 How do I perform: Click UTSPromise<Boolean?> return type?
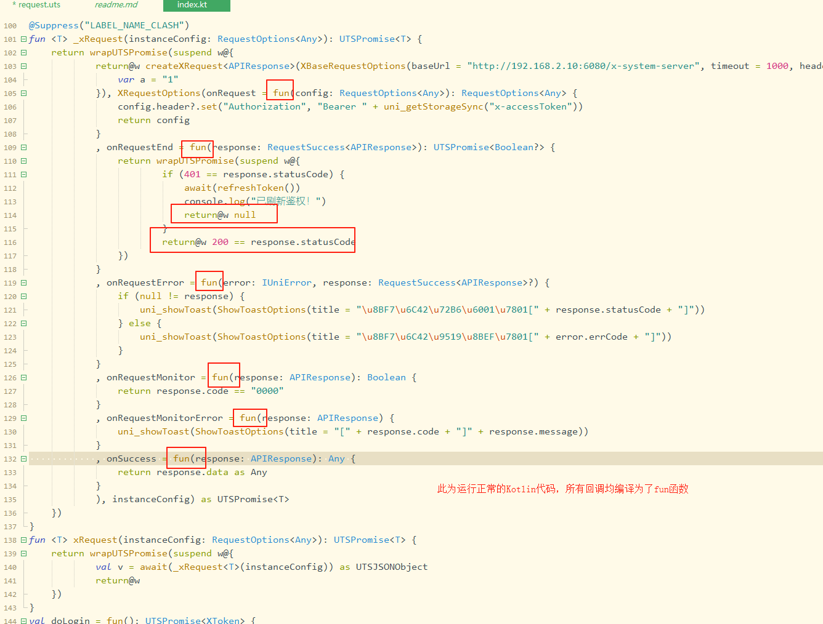coord(489,147)
